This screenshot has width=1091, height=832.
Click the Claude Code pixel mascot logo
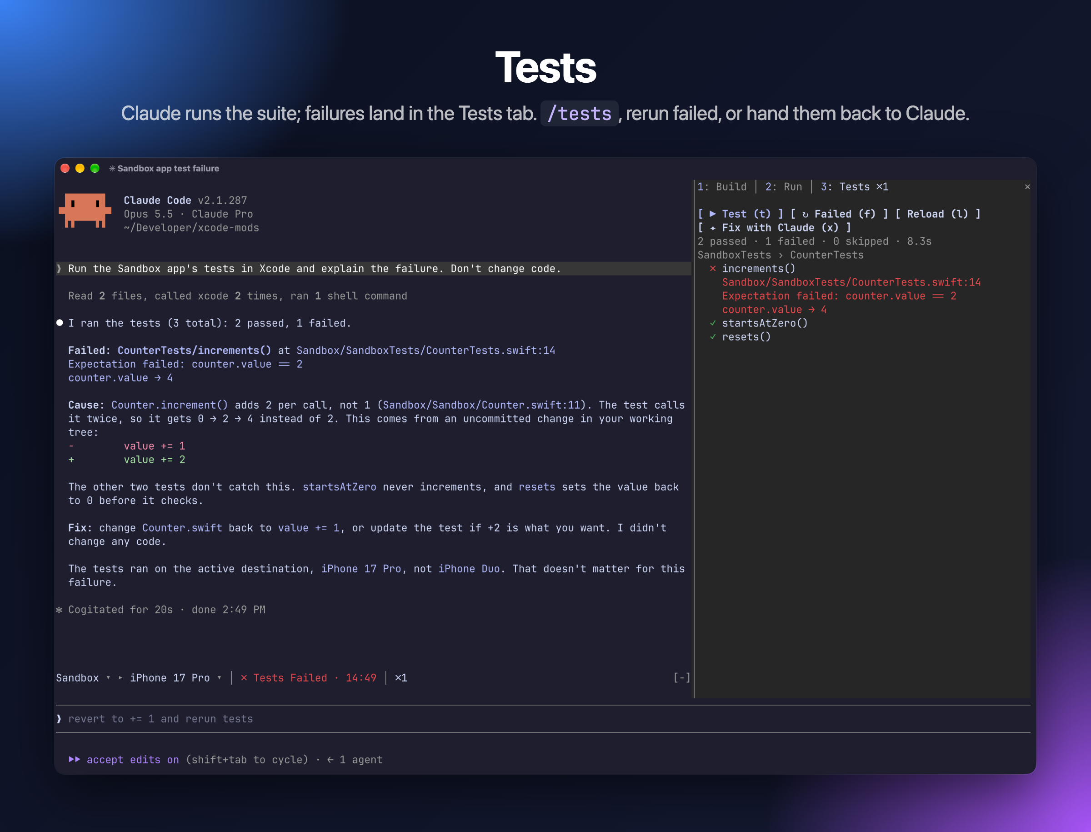[85, 211]
